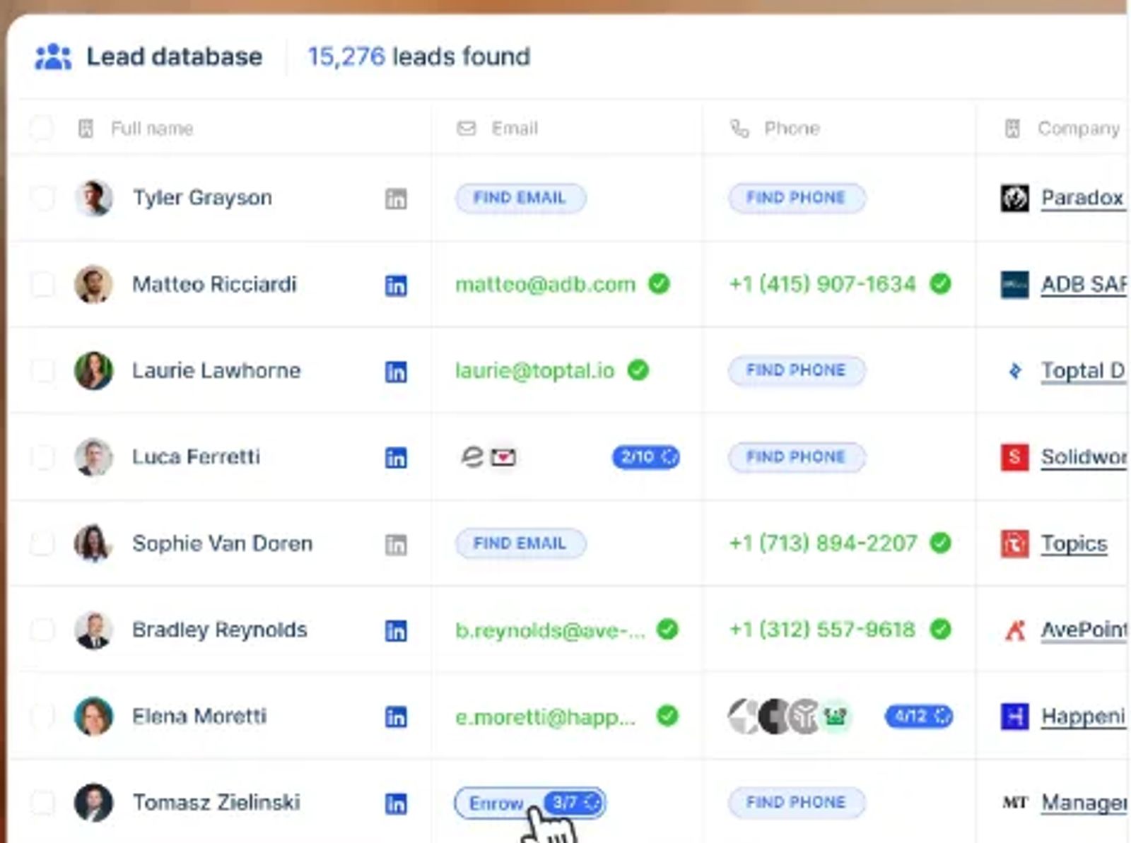Open Matteo Ricciardi's LinkedIn profile icon
This screenshot has width=1131, height=843.
[x=396, y=285]
